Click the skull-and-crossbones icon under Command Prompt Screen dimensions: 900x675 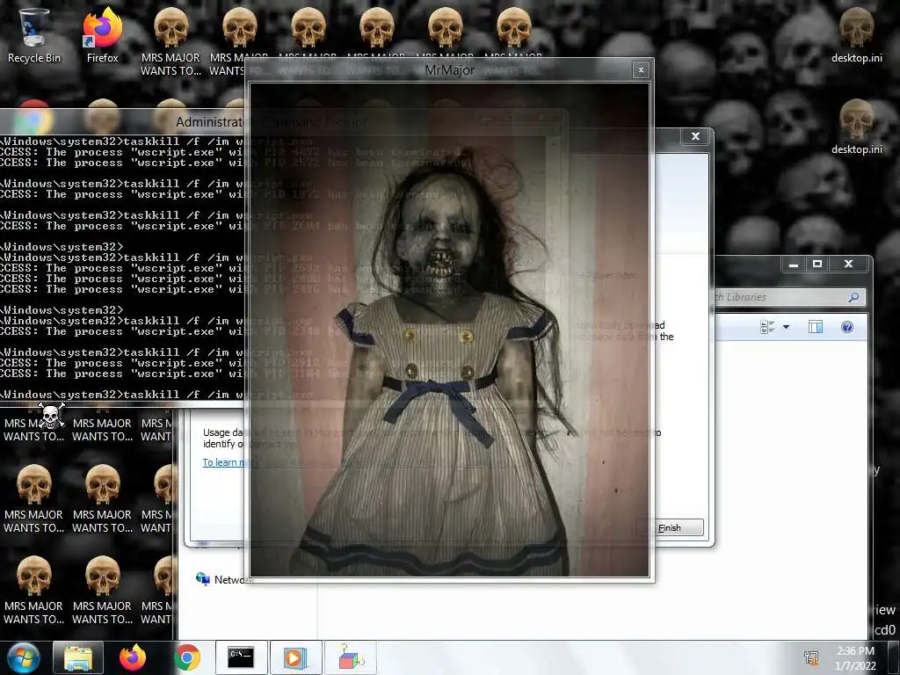(x=50, y=415)
